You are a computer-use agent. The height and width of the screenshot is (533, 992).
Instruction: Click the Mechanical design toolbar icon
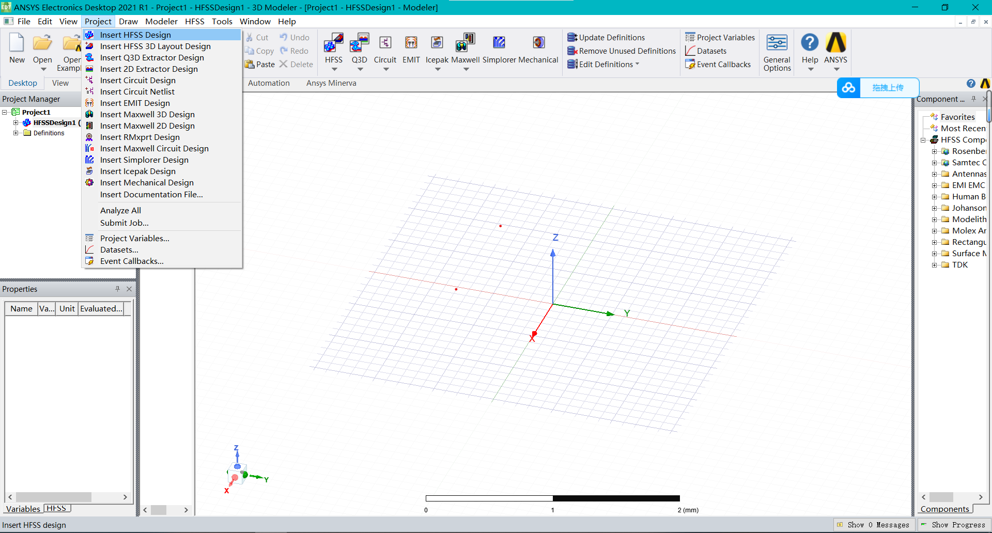538,43
